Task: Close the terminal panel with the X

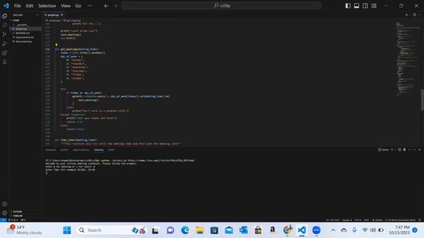Action: 419,149
